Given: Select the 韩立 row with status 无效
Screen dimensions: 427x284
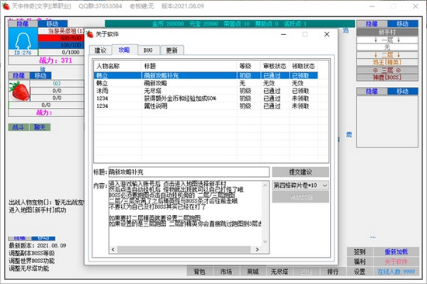Looking at the screenshot, I should (x=206, y=83).
